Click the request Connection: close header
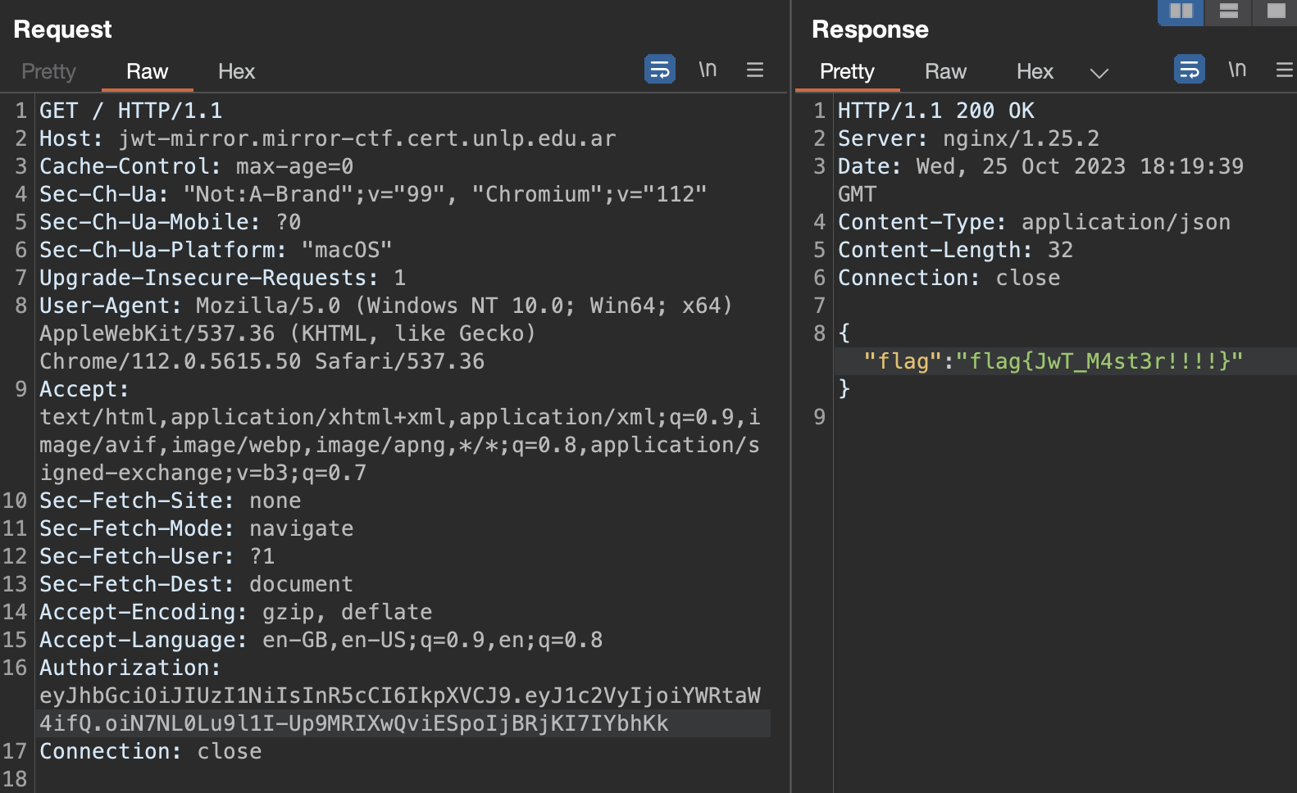Viewport: 1297px width, 793px height. pos(151,751)
